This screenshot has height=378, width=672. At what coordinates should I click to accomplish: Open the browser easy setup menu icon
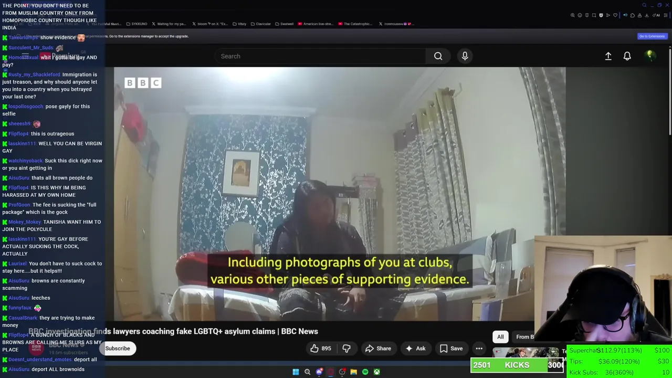click(665, 15)
